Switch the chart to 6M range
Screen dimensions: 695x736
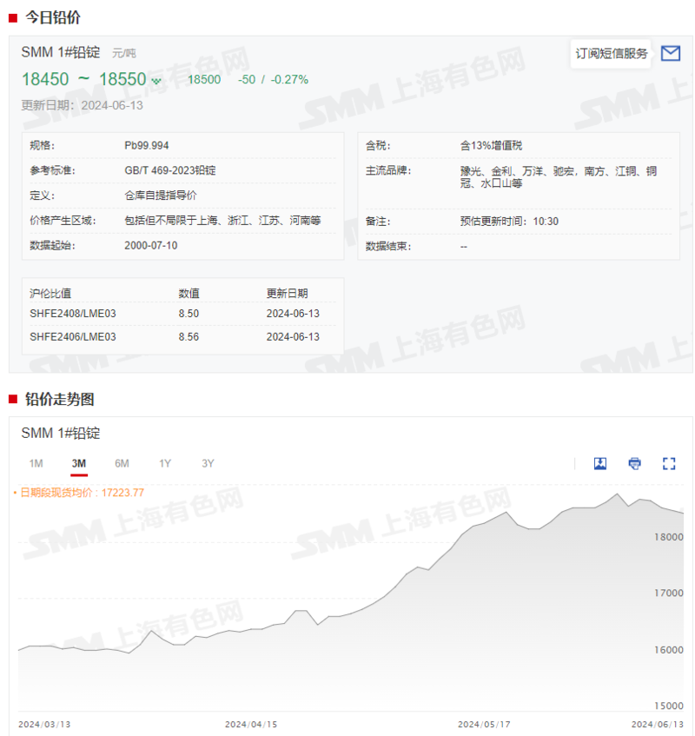click(122, 464)
